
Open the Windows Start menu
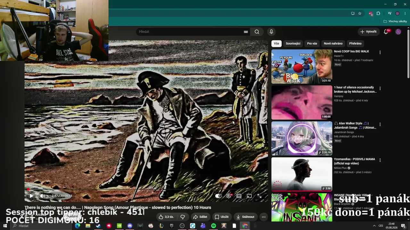[5, 226]
